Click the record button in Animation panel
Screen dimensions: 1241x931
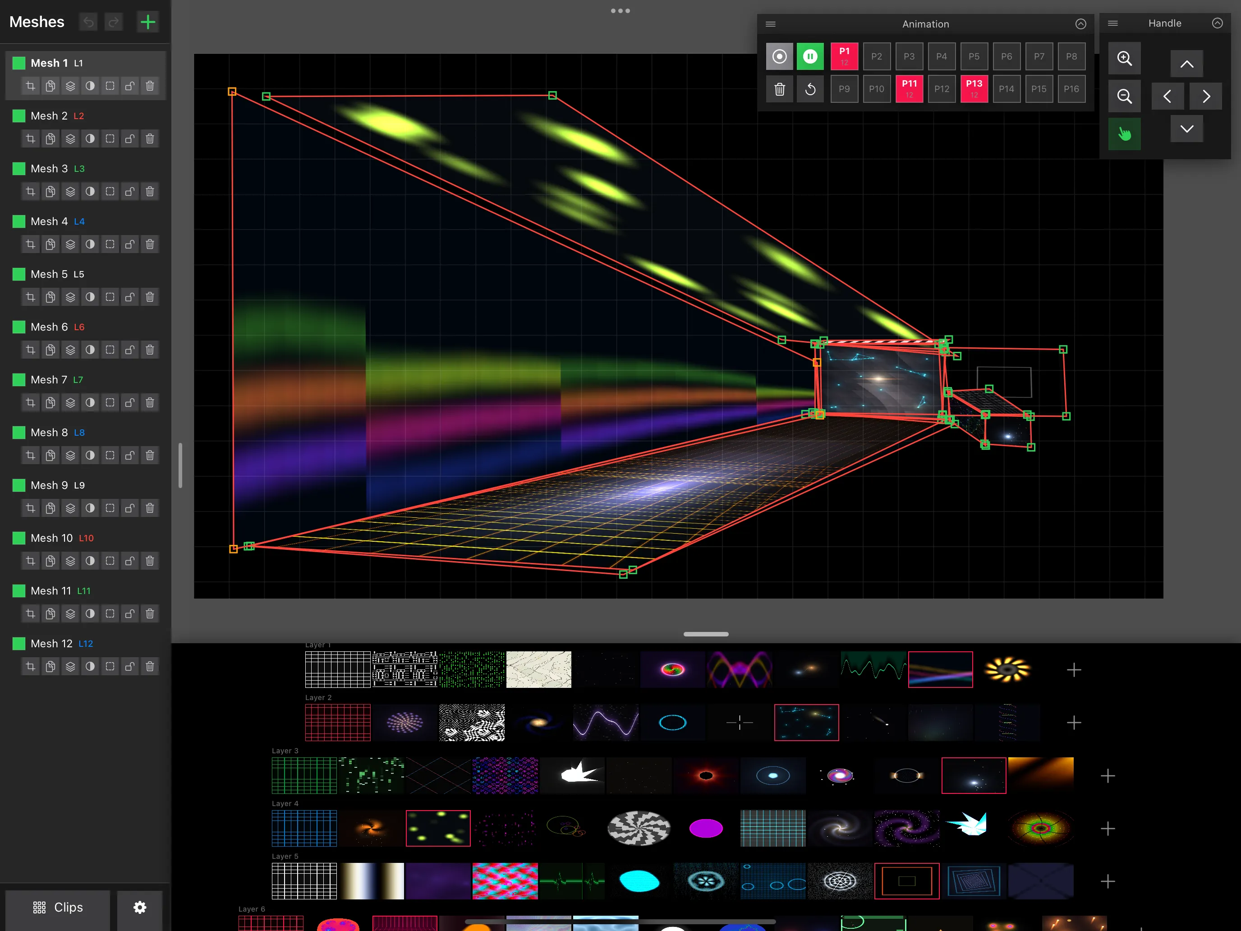pyautogui.click(x=779, y=56)
